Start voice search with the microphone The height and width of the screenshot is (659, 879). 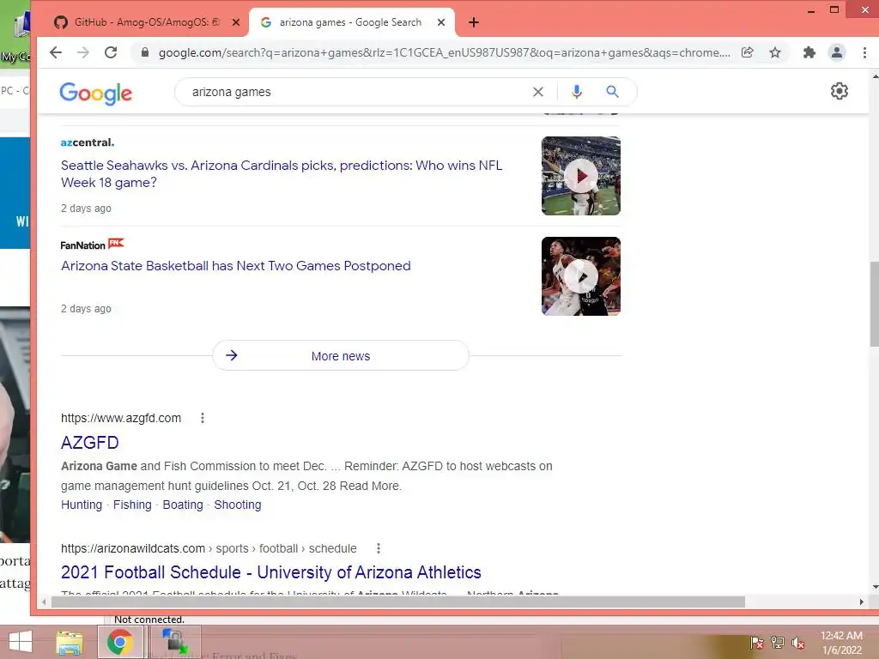pos(576,92)
